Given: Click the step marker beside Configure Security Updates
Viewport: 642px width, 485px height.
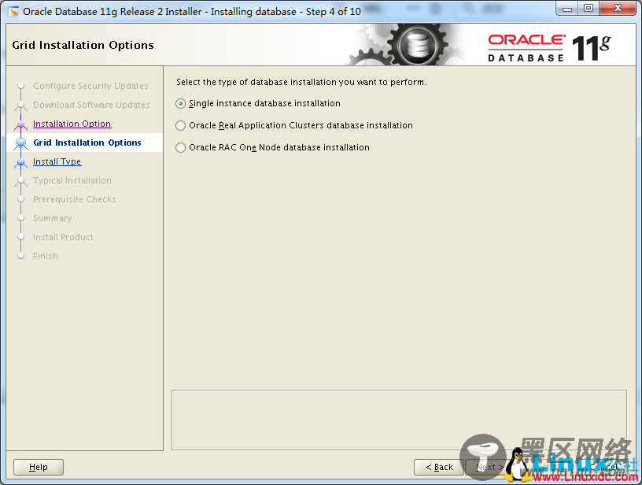Looking at the screenshot, I should [x=21, y=86].
